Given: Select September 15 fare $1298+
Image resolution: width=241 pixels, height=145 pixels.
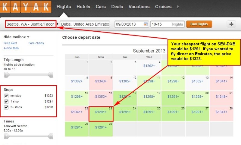Looking at the screenshot, I should [x=77, y=96].
